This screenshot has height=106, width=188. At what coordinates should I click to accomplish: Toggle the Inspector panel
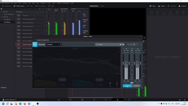tap(182, 6)
